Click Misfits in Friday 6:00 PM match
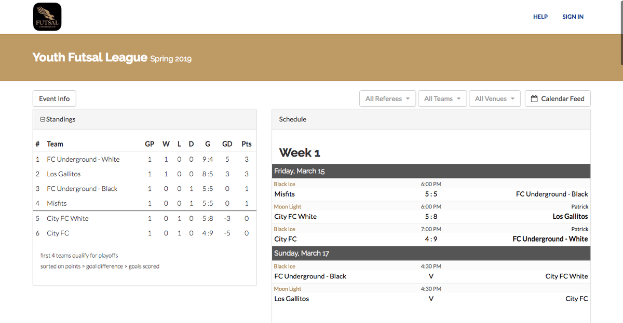Image resolution: width=623 pixels, height=323 pixels. click(285, 194)
